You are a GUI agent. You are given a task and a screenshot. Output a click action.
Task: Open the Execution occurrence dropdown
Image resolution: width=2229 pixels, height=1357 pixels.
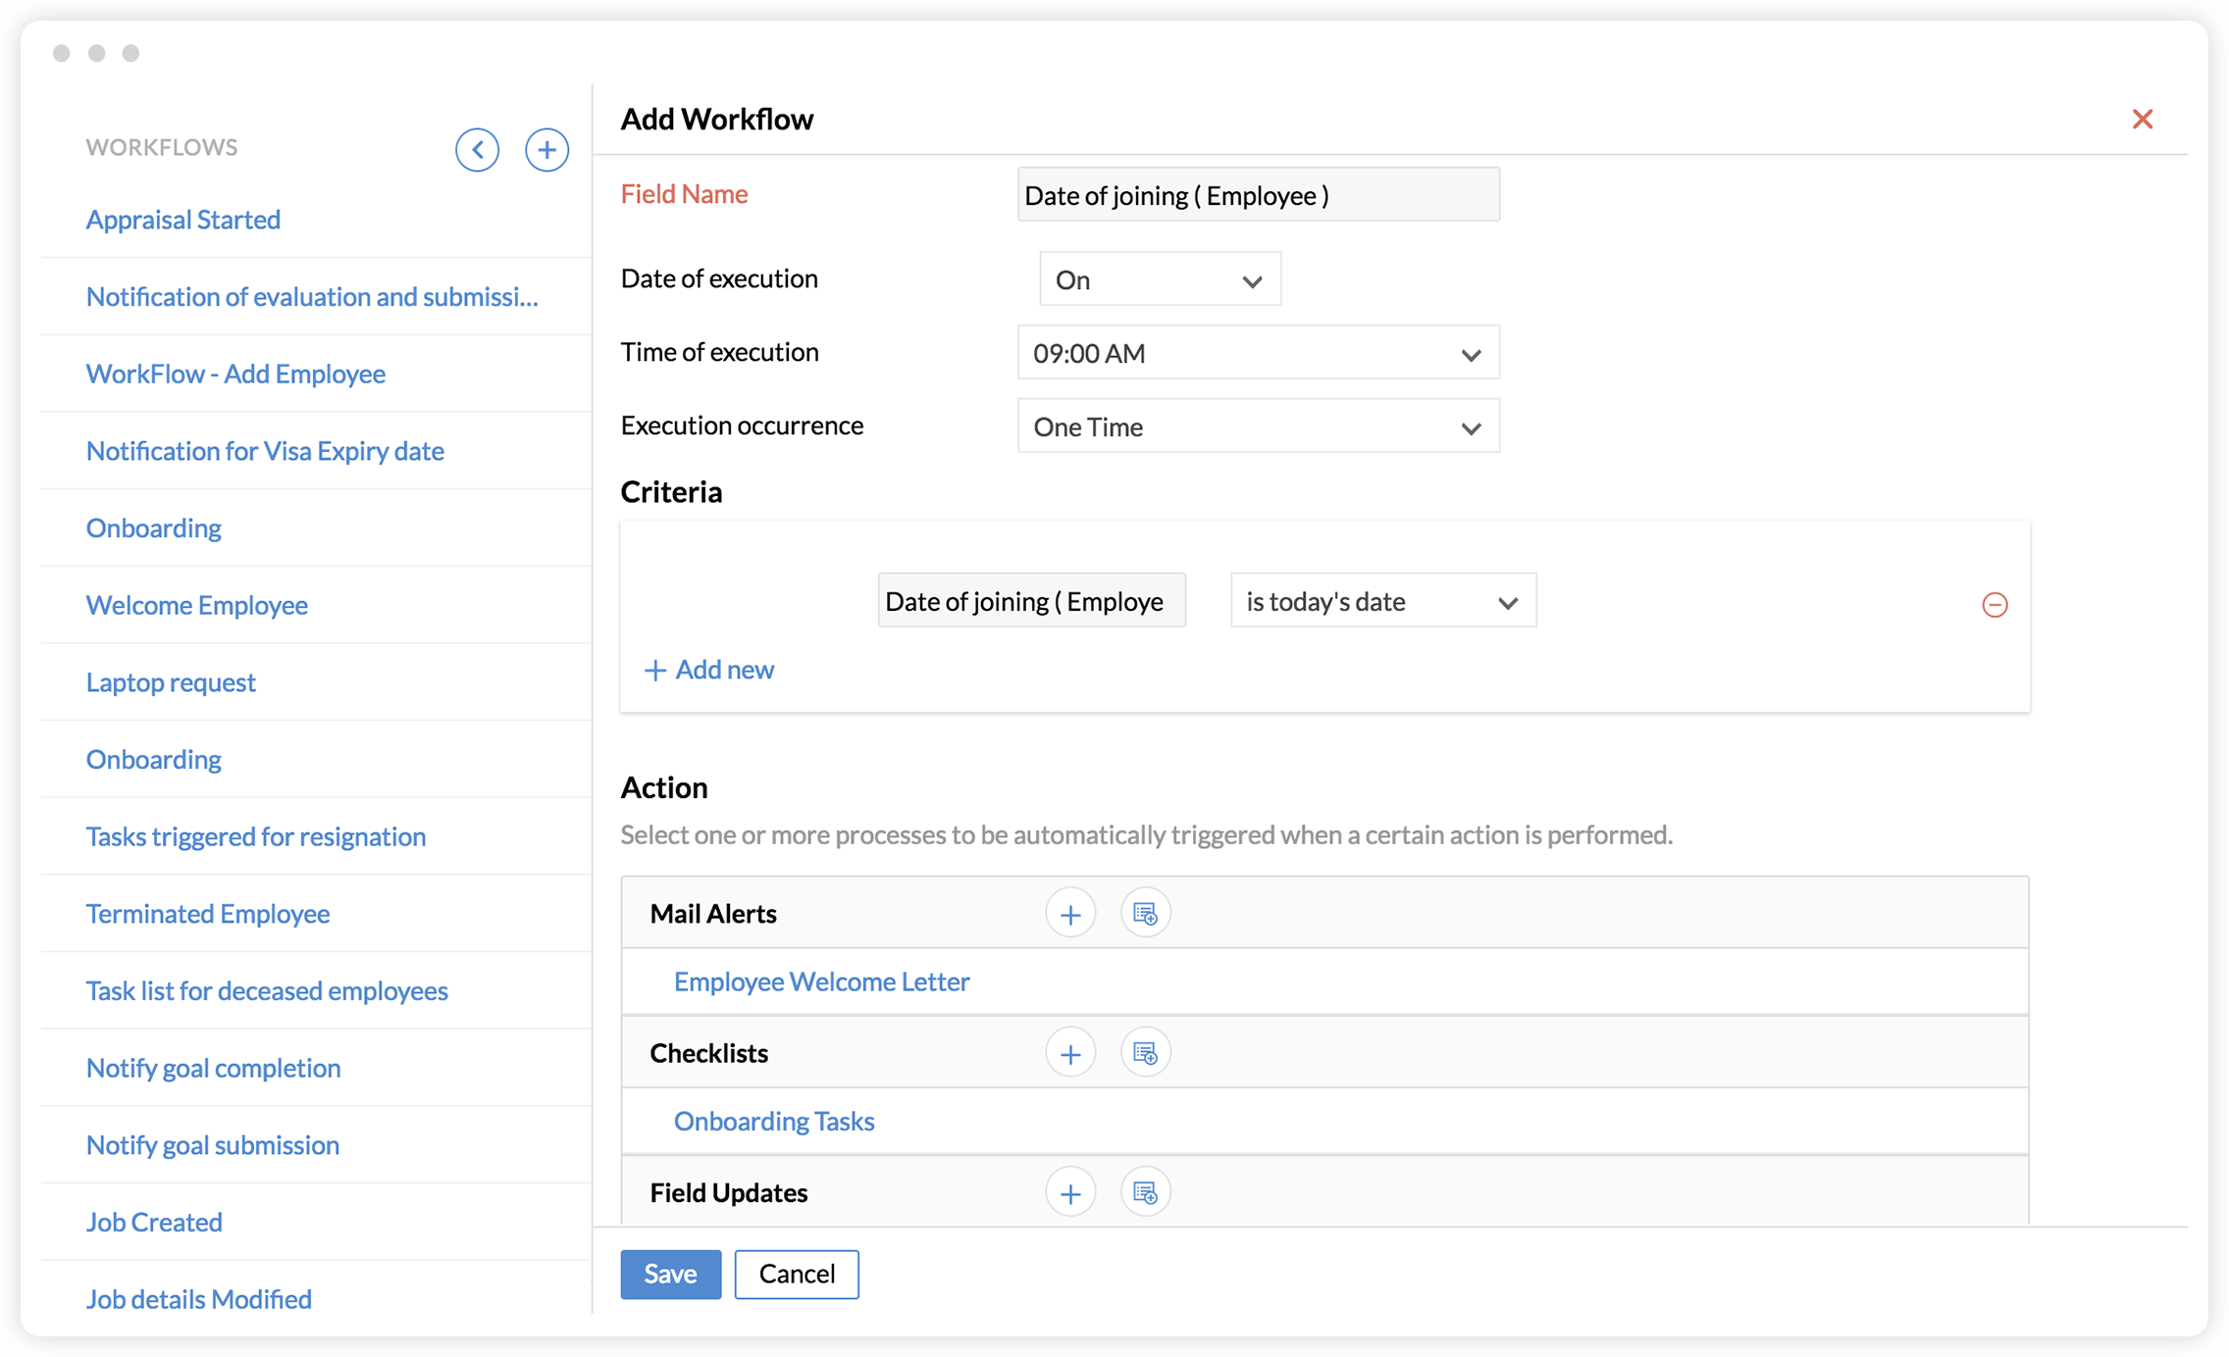[1258, 427]
